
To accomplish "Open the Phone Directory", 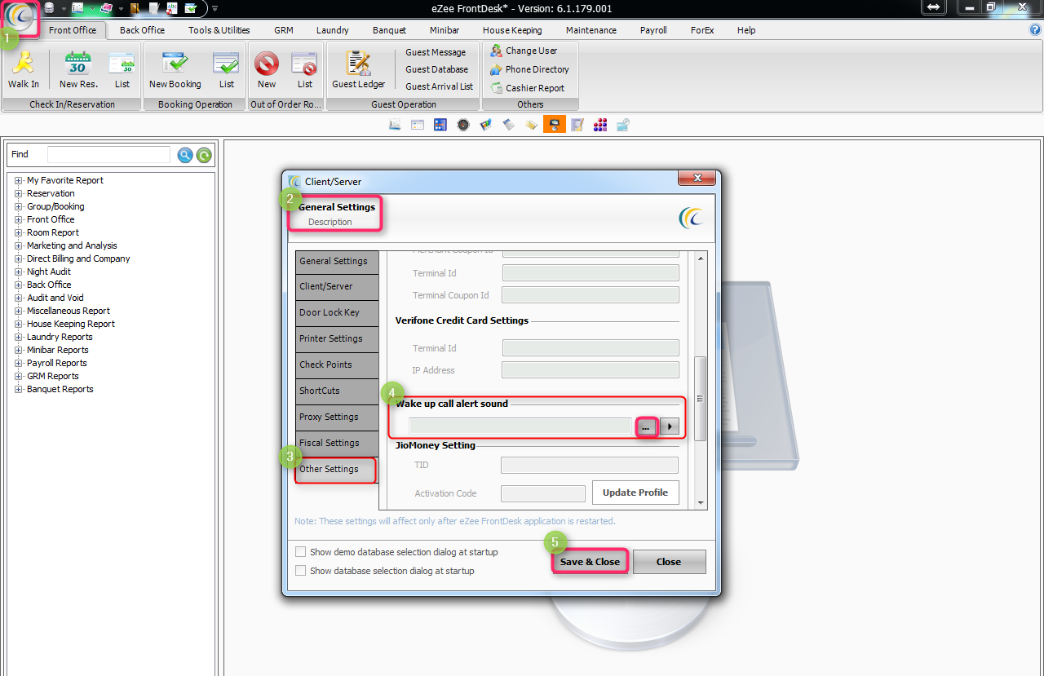I will click(x=529, y=69).
